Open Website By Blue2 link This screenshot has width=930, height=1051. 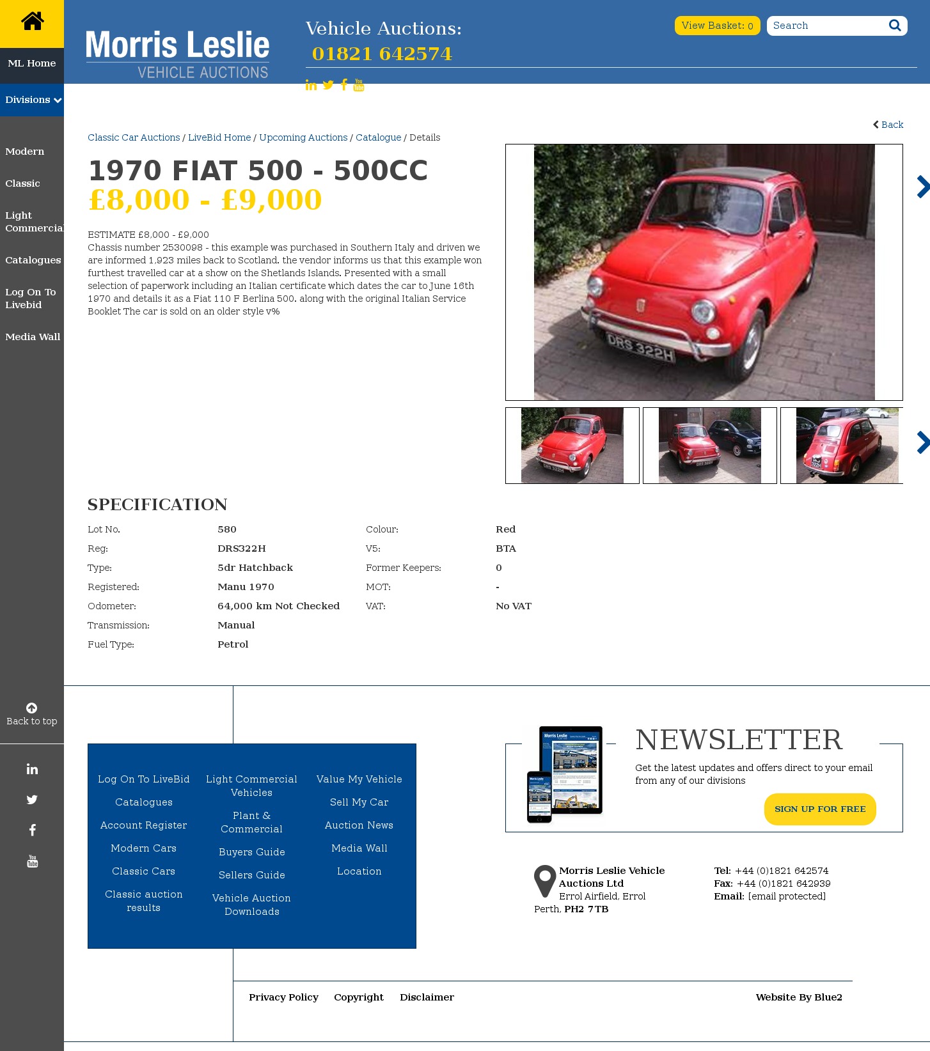[799, 997]
